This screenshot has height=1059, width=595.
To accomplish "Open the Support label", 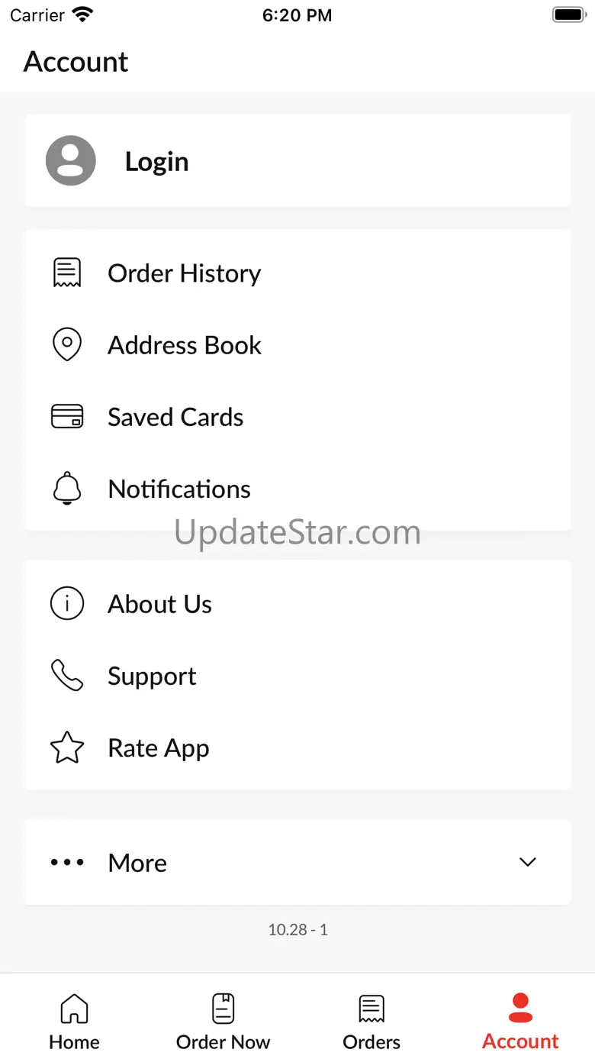I will point(152,676).
